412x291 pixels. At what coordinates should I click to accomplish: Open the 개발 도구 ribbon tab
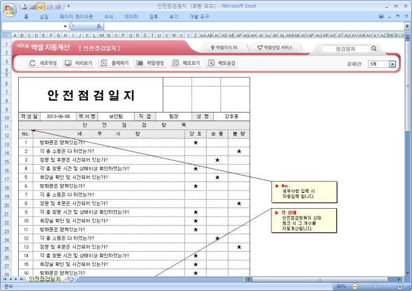click(x=199, y=16)
